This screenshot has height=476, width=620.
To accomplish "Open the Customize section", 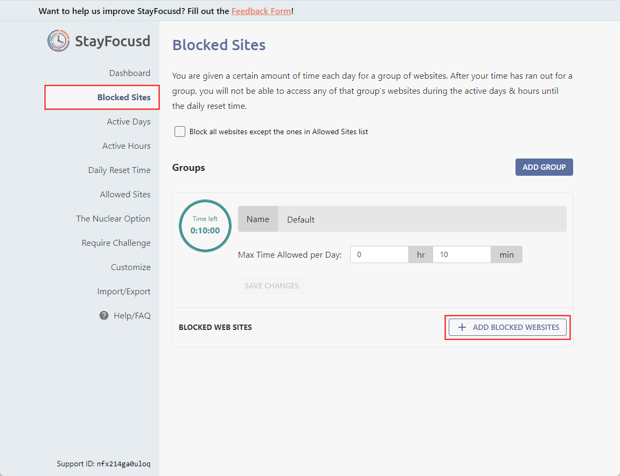I will (x=130, y=267).
